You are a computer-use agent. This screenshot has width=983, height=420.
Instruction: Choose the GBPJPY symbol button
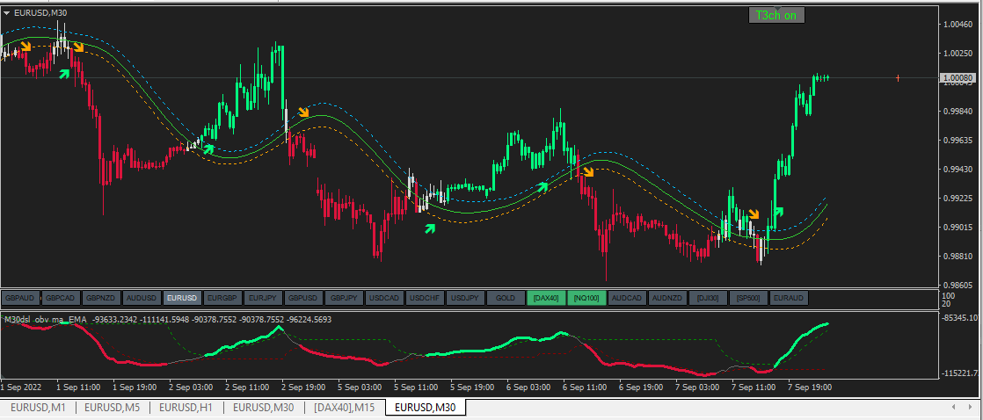[344, 298]
